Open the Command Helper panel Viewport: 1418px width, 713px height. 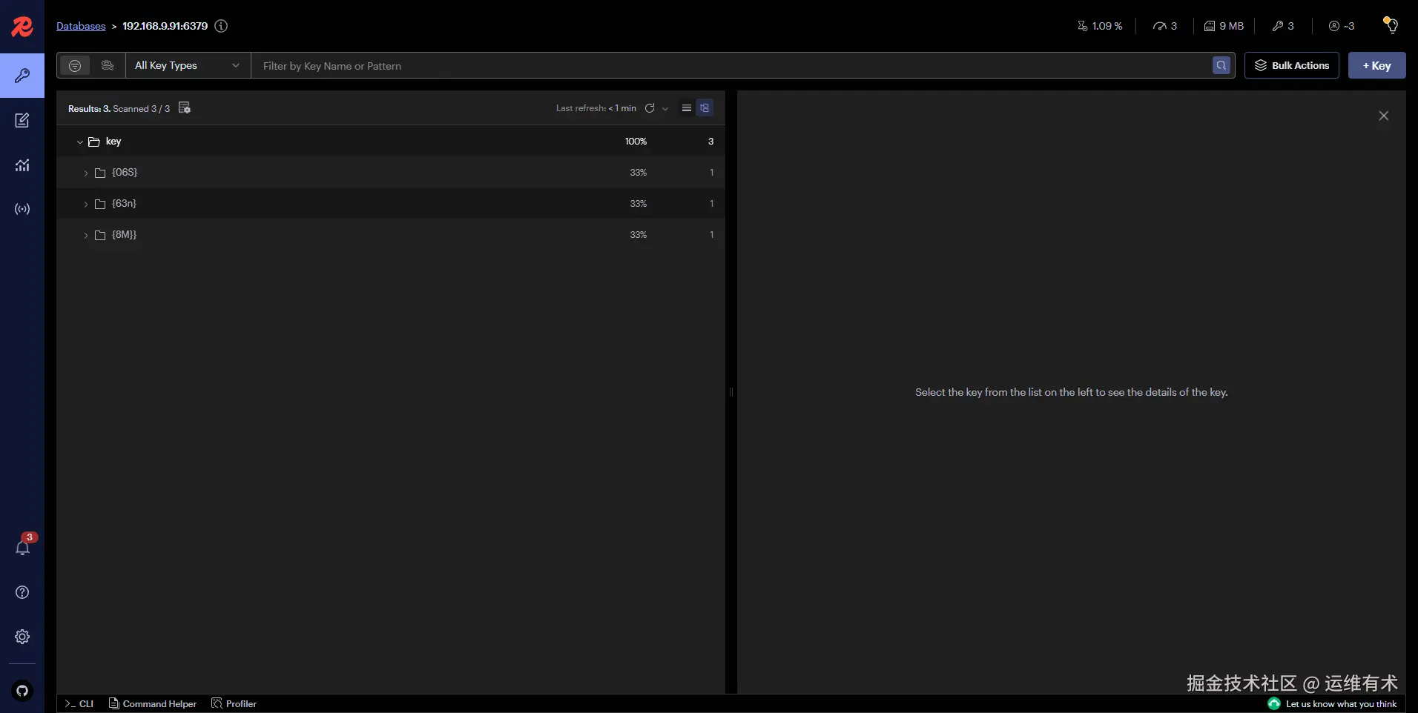pos(153,703)
